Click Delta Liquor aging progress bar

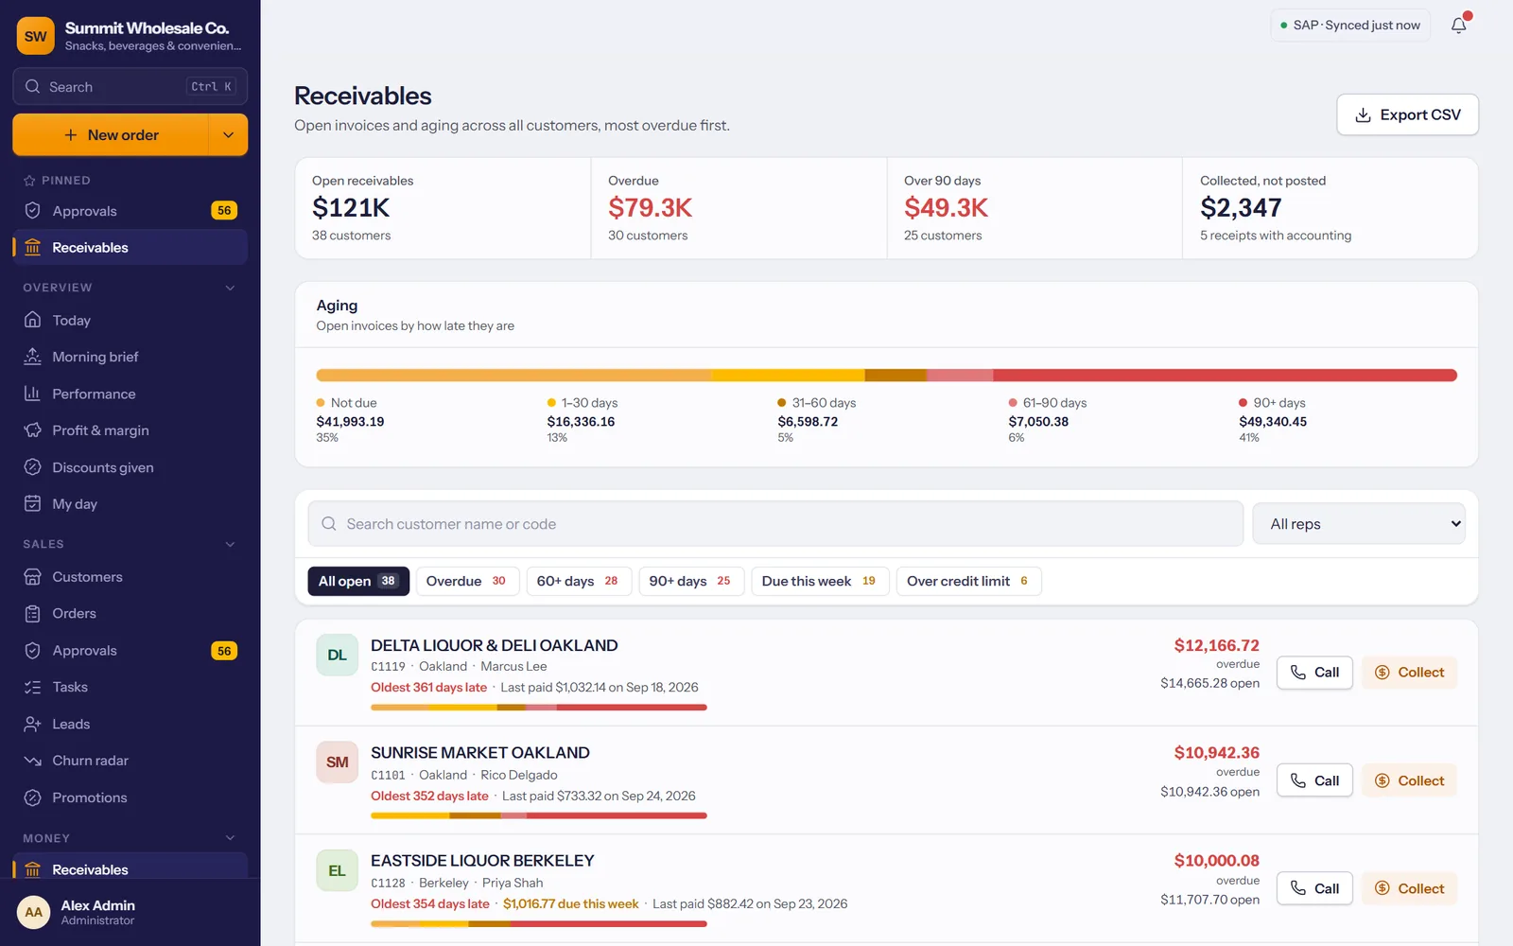(539, 708)
